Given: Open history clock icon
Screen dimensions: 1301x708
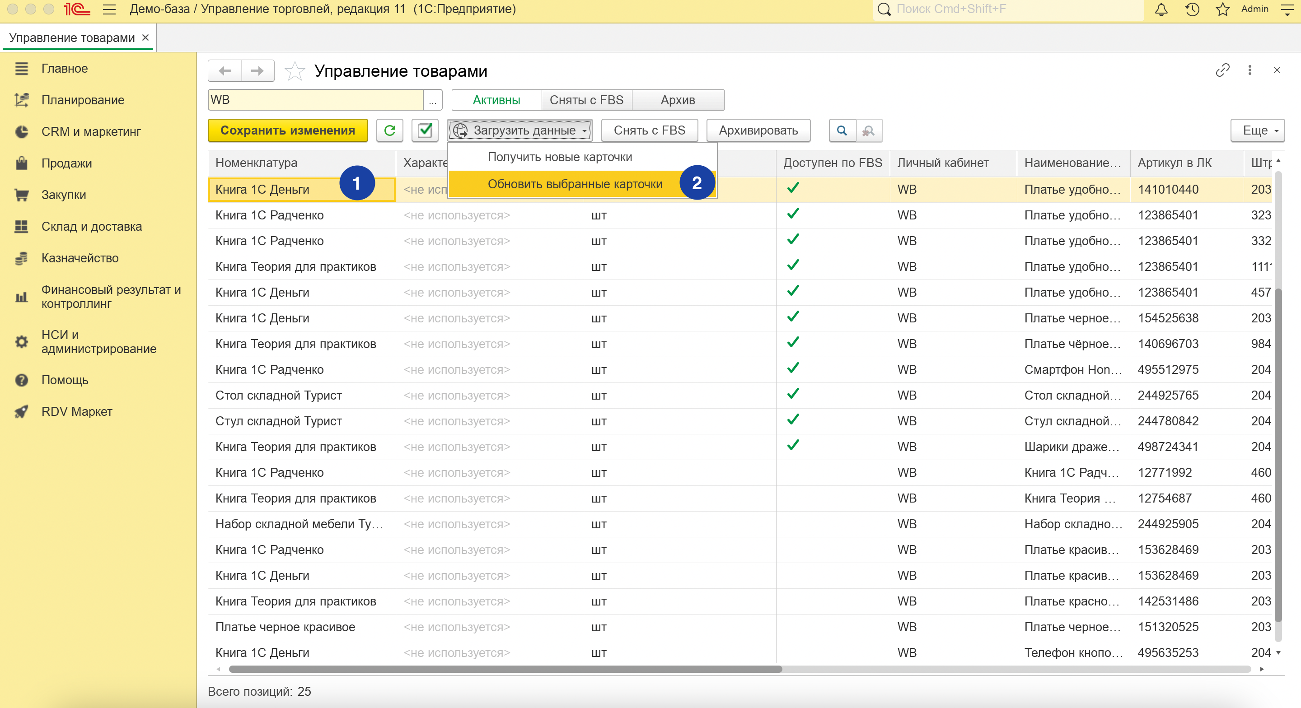Looking at the screenshot, I should tap(1193, 9).
